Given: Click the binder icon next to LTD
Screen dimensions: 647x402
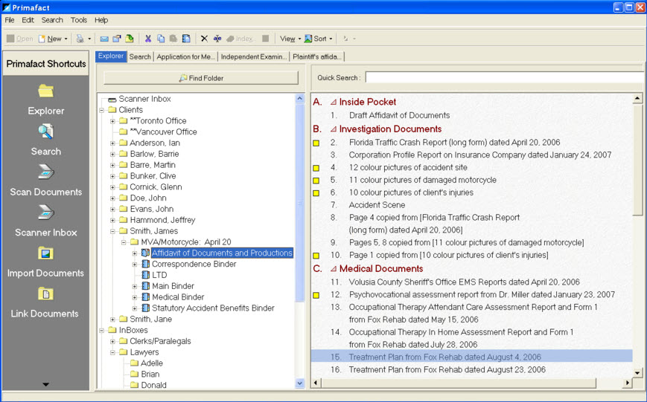Looking at the screenshot, I should (146, 275).
